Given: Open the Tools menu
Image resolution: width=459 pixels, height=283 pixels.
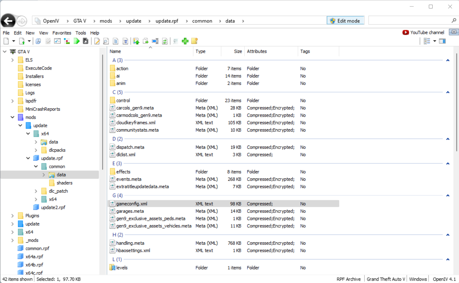Looking at the screenshot, I should pyautogui.click(x=81, y=33).
